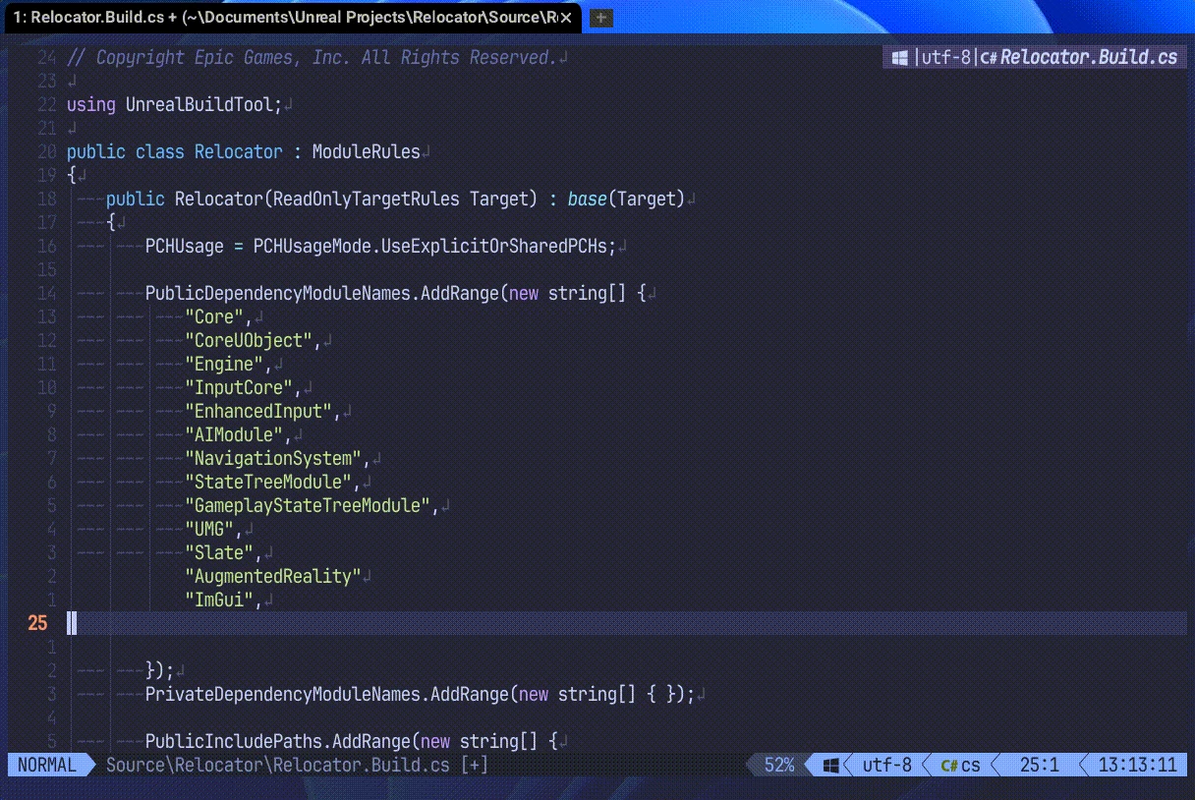The width and height of the screenshot is (1195, 800).
Task: Click Windows file format icon in statusline
Action: point(830,765)
